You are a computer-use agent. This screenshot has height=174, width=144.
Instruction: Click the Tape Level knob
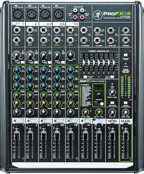click(x=126, y=112)
